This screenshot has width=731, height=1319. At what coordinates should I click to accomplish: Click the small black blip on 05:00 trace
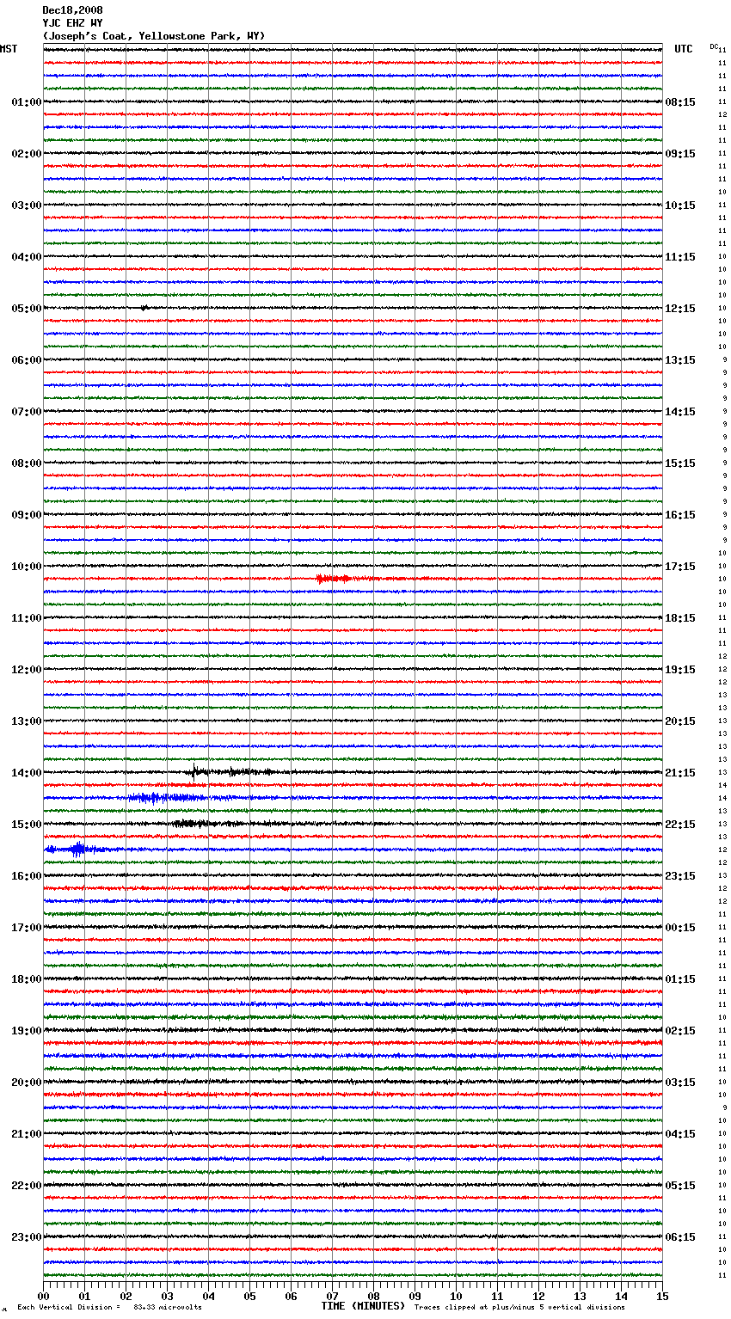144,308
